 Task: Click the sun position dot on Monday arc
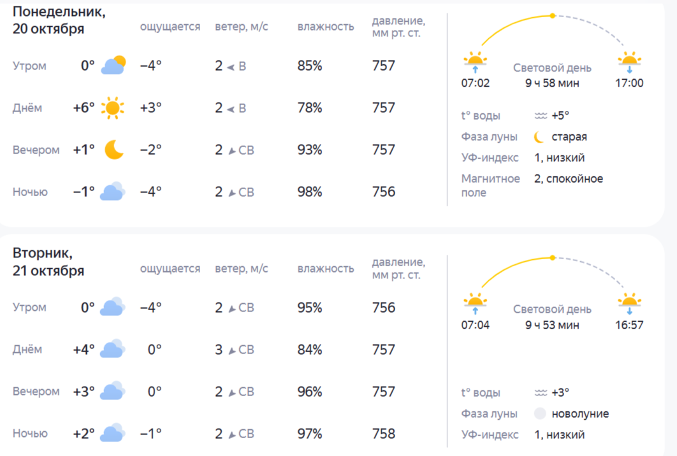(x=553, y=15)
